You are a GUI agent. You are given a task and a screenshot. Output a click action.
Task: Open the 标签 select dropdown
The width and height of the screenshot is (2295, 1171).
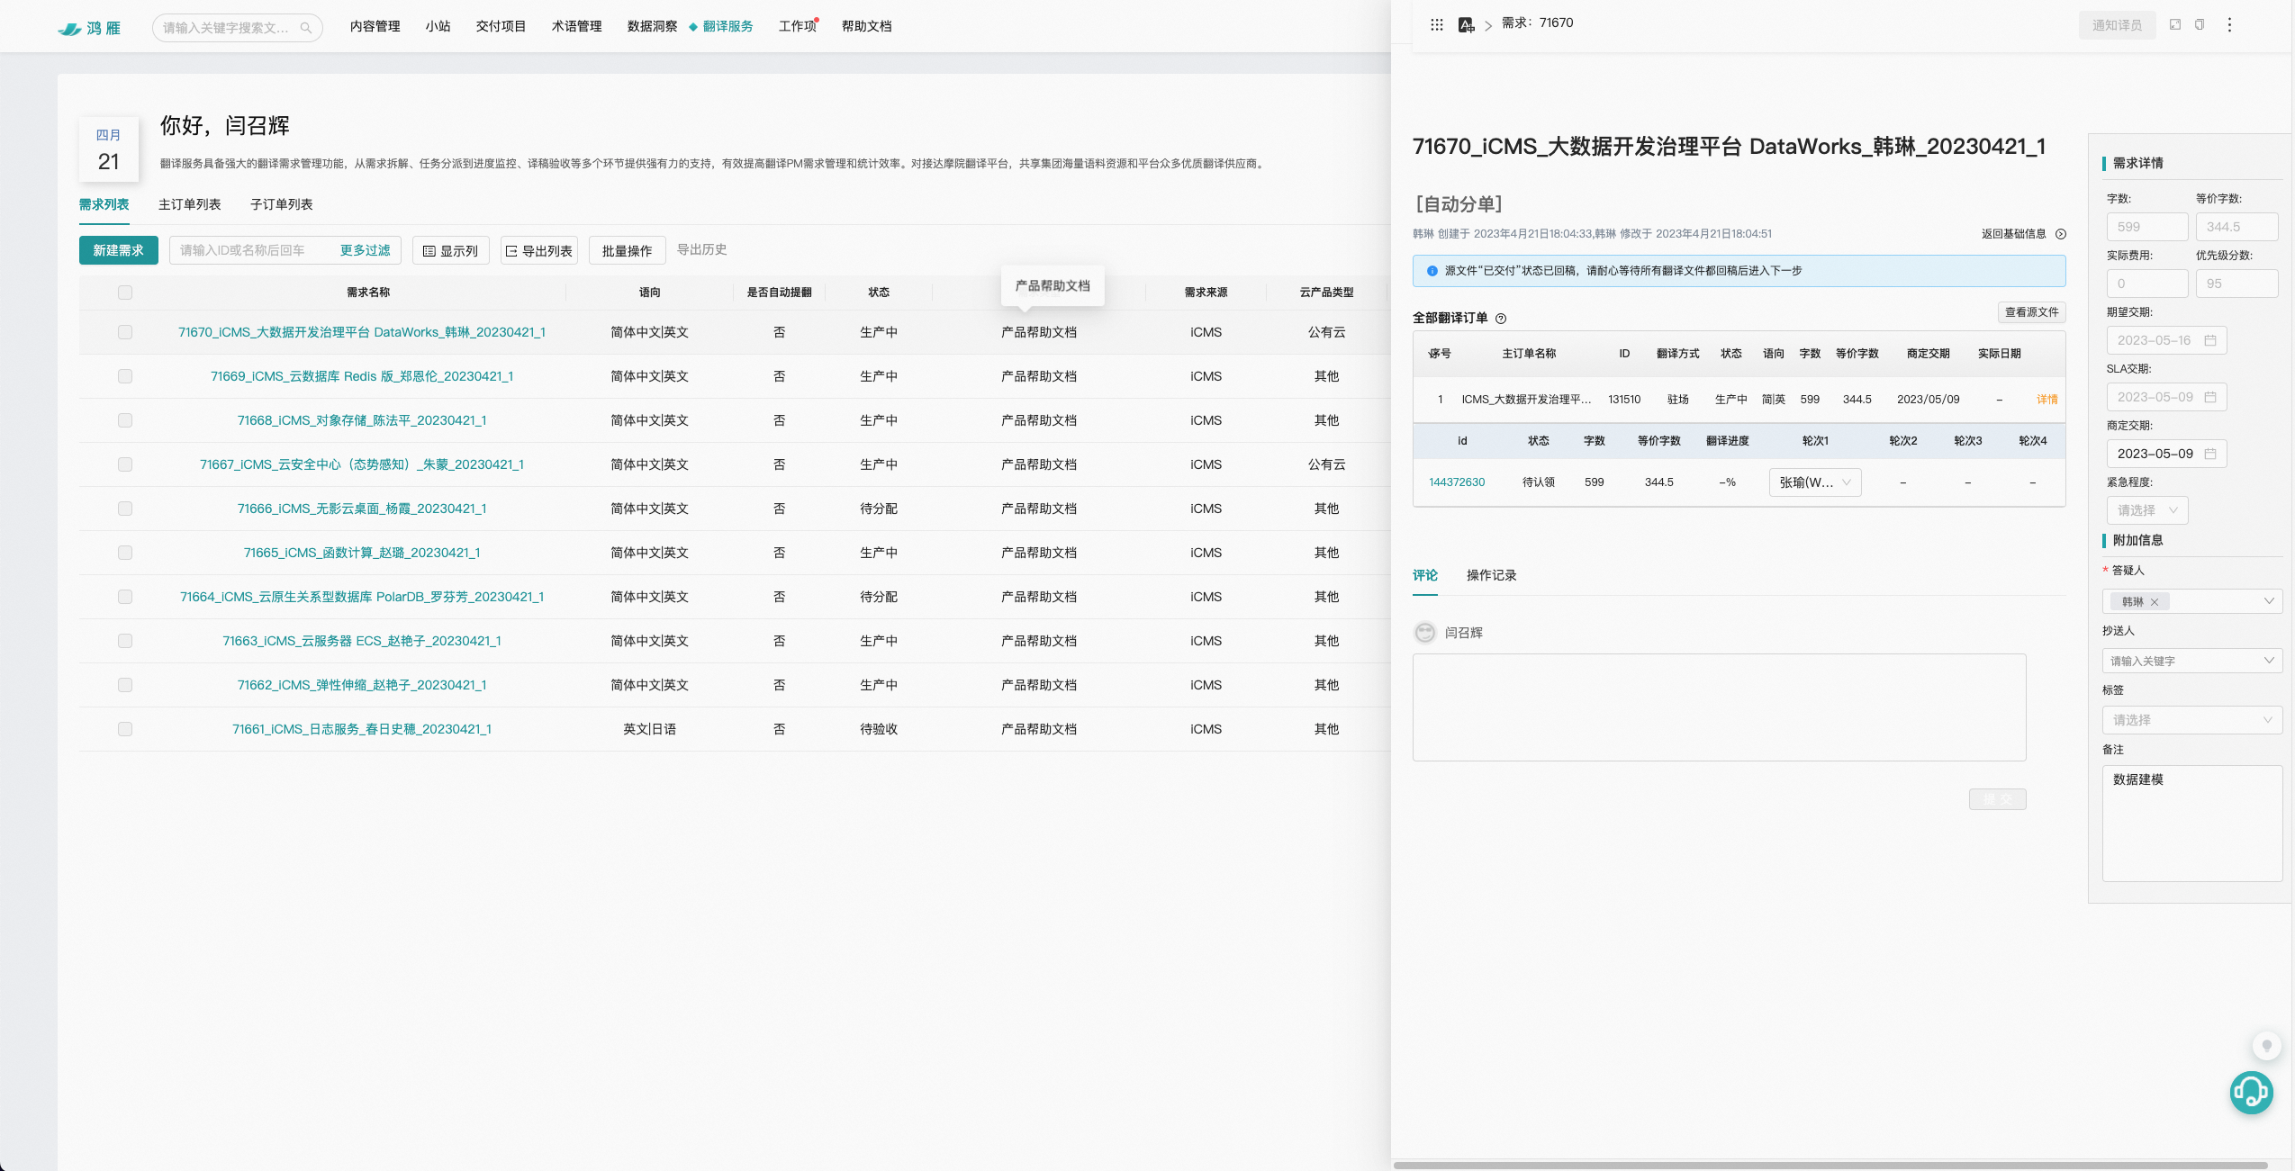[x=2191, y=720]
